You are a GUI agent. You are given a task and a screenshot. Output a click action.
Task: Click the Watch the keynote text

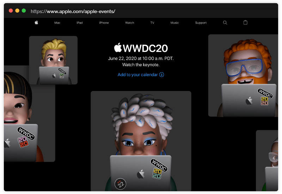tap(141, 65)
